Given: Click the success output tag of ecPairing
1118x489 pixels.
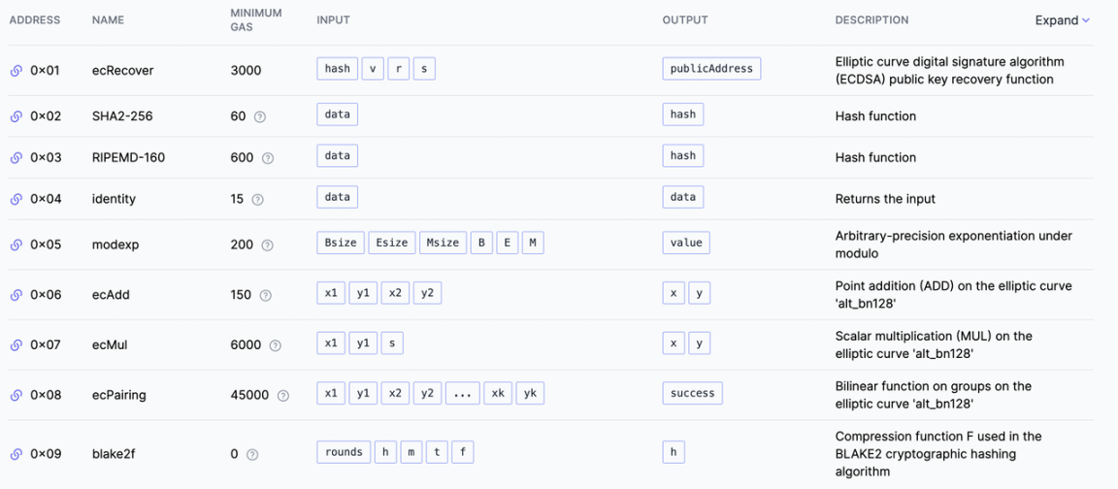Looking at the screenshot, I should coord(692,393).
